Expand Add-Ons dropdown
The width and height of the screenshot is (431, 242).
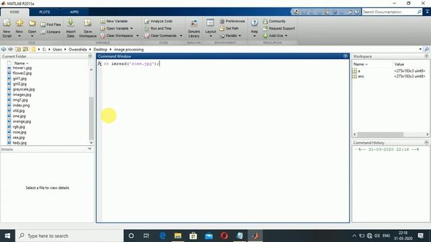[286, 36]
